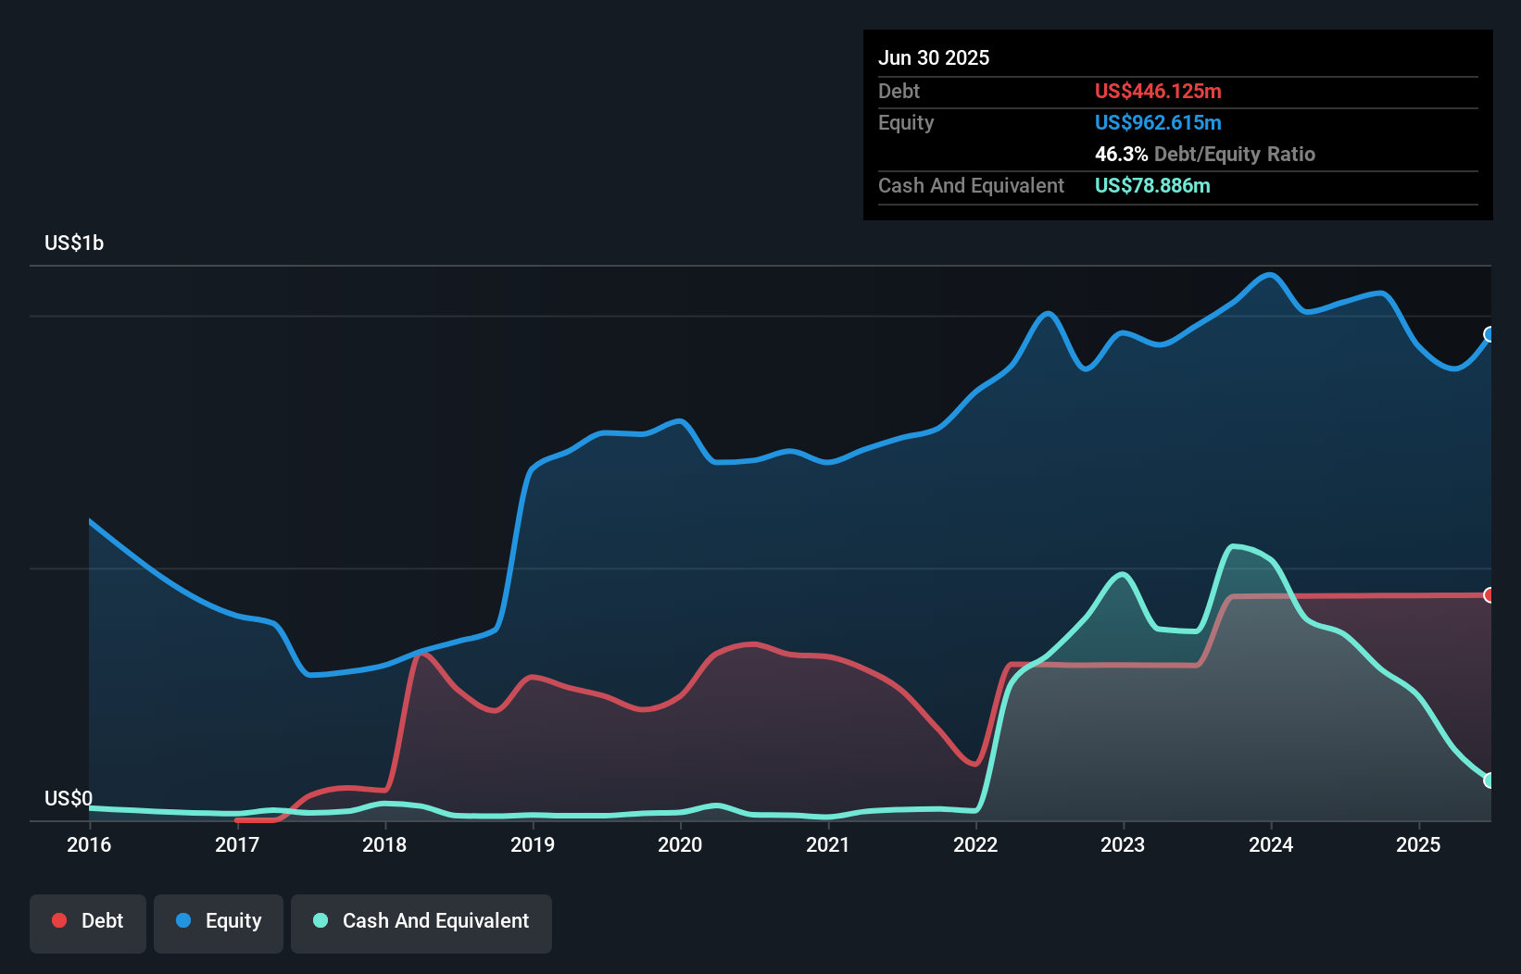Viewport: 1521px width, 974px height.
Task: Click the 2022 x-axis label
Action: [x=975, y=844]
